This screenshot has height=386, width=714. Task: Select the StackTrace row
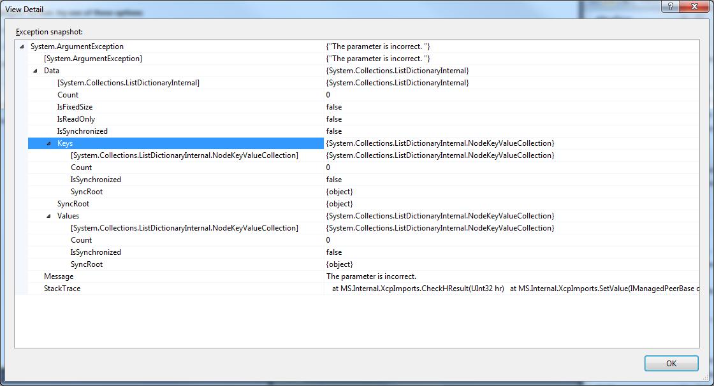click(357, 289)
